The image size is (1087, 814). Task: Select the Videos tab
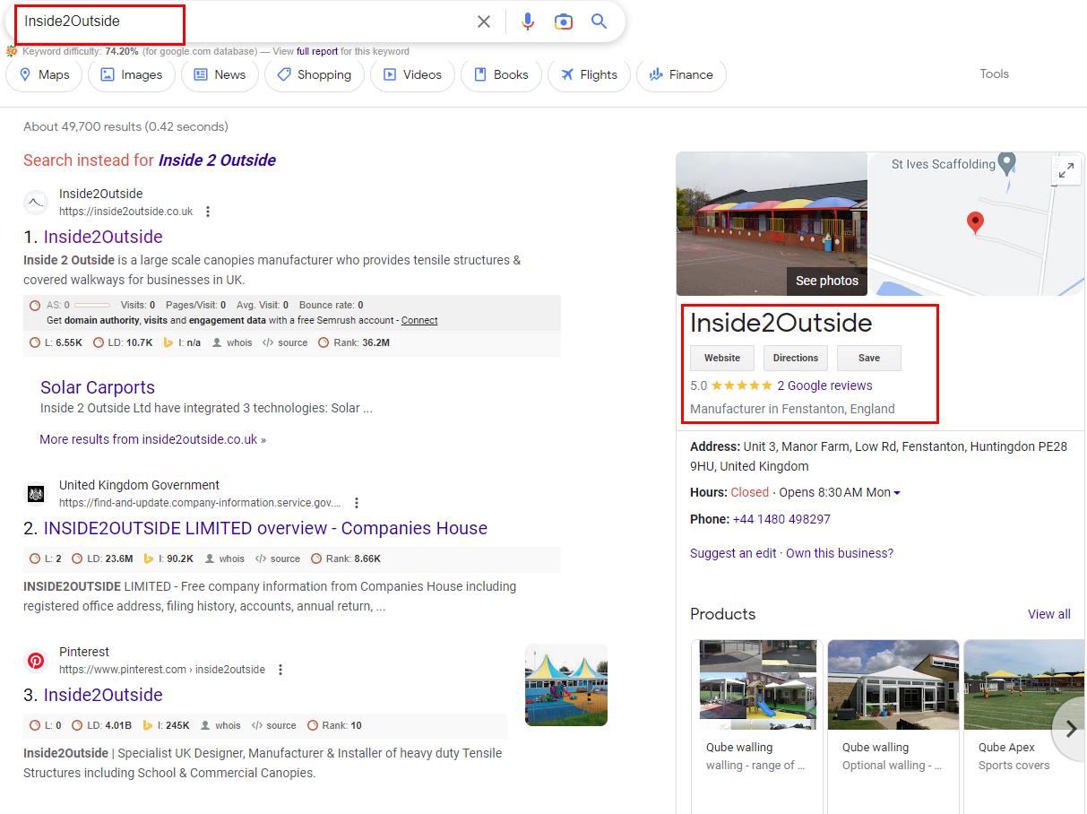[412, 74]
